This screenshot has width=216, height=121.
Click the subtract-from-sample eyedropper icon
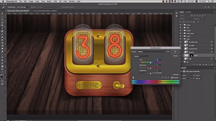(168, 78)
